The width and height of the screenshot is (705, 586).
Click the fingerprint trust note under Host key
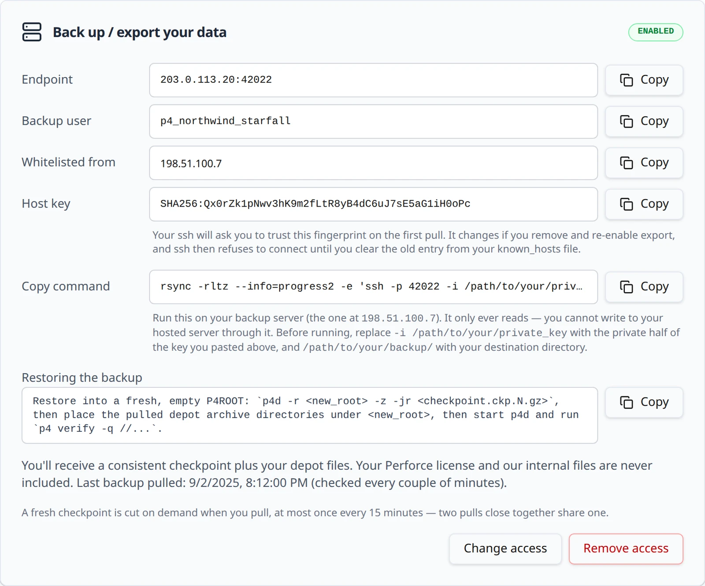(x=414, y=242)
